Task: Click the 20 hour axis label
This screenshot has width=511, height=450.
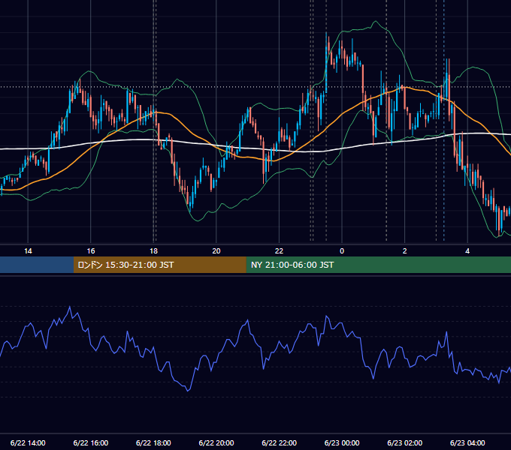Action: (216, 251)
